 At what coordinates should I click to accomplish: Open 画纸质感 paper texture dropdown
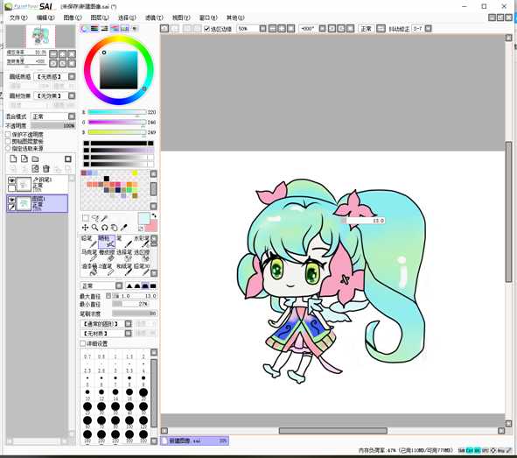coord(72,76)
